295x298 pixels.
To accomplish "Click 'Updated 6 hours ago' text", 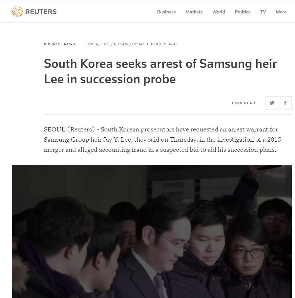I will pyautogui.click(x=154, y=44).
